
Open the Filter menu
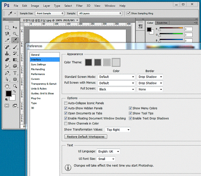pos(79,6)
